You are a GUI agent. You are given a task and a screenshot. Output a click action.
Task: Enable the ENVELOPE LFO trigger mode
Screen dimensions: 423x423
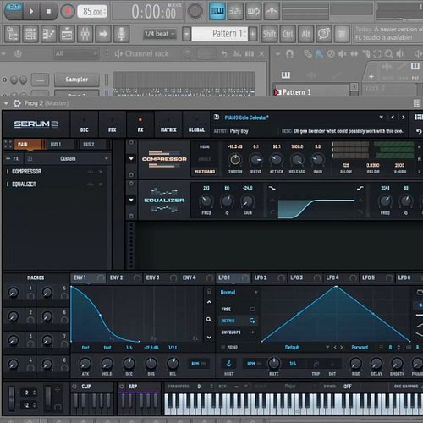tap(239, 332)
